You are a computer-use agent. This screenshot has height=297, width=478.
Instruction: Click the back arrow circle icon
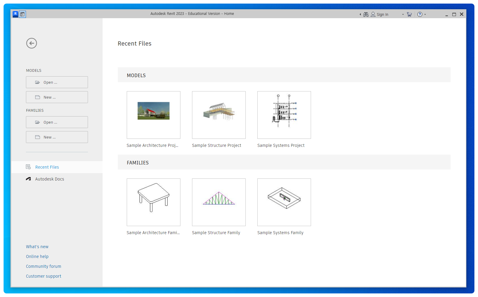(32, 43)
